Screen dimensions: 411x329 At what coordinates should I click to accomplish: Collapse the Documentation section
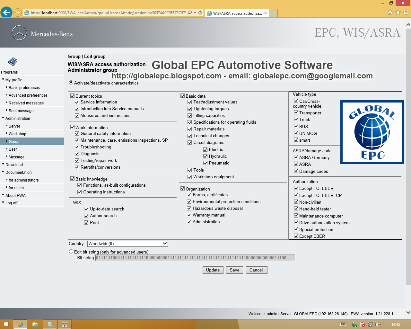tap(3, 172)
